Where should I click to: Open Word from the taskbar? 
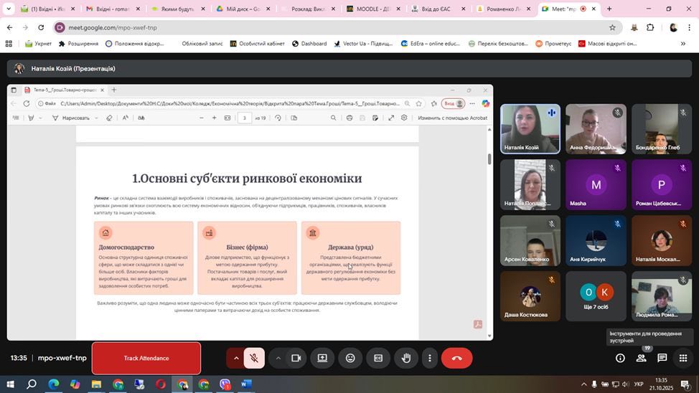(x=247, y=384)
